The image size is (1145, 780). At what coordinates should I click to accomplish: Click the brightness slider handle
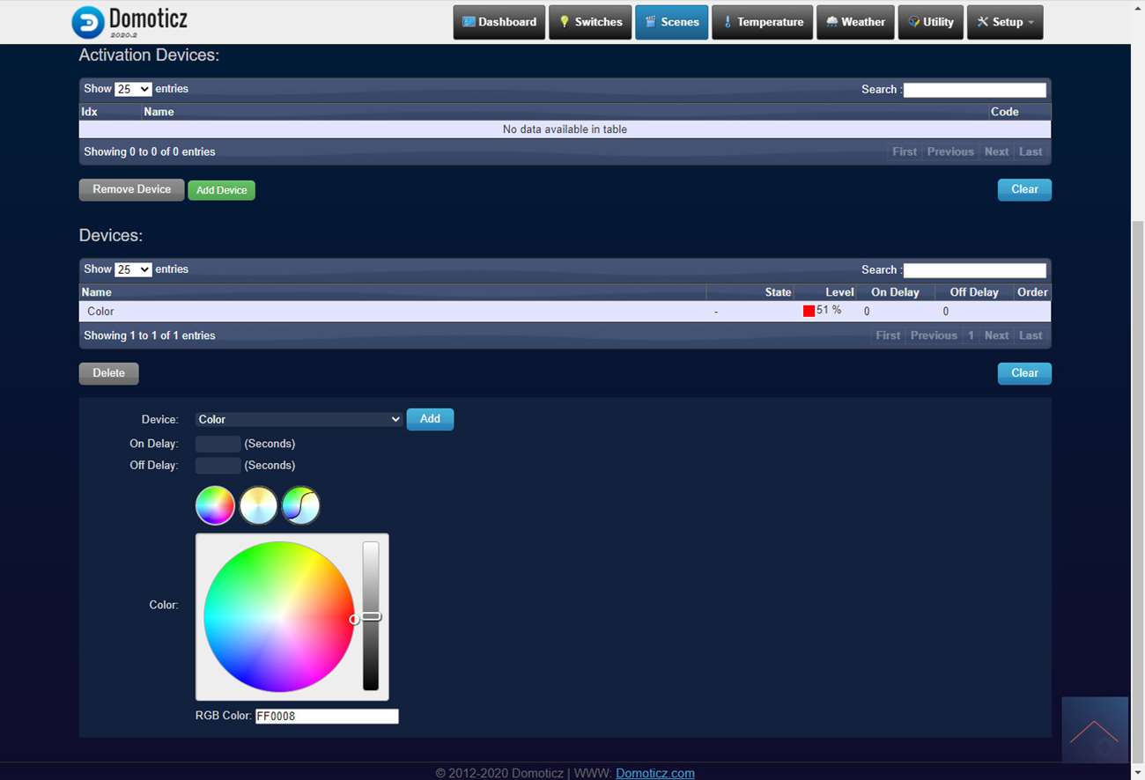(371, 616)
